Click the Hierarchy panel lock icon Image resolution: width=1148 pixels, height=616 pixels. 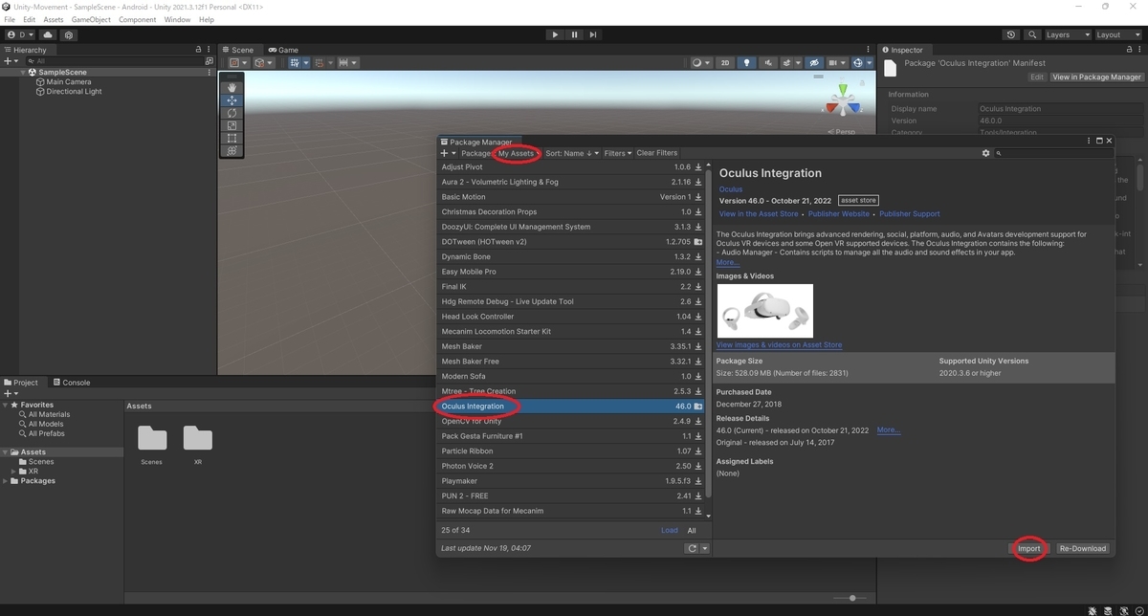pos(199,50)
